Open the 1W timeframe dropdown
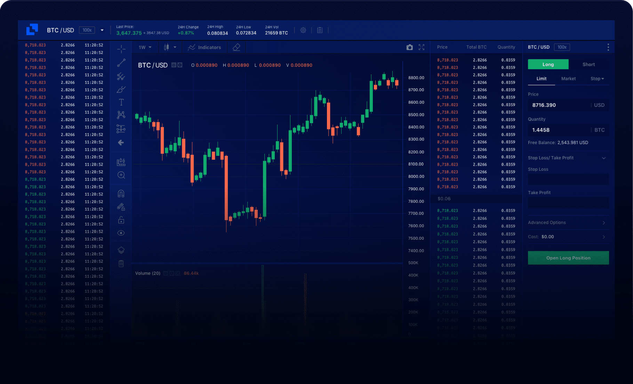Viewport: 633px width, 384px height. point(145,47)
